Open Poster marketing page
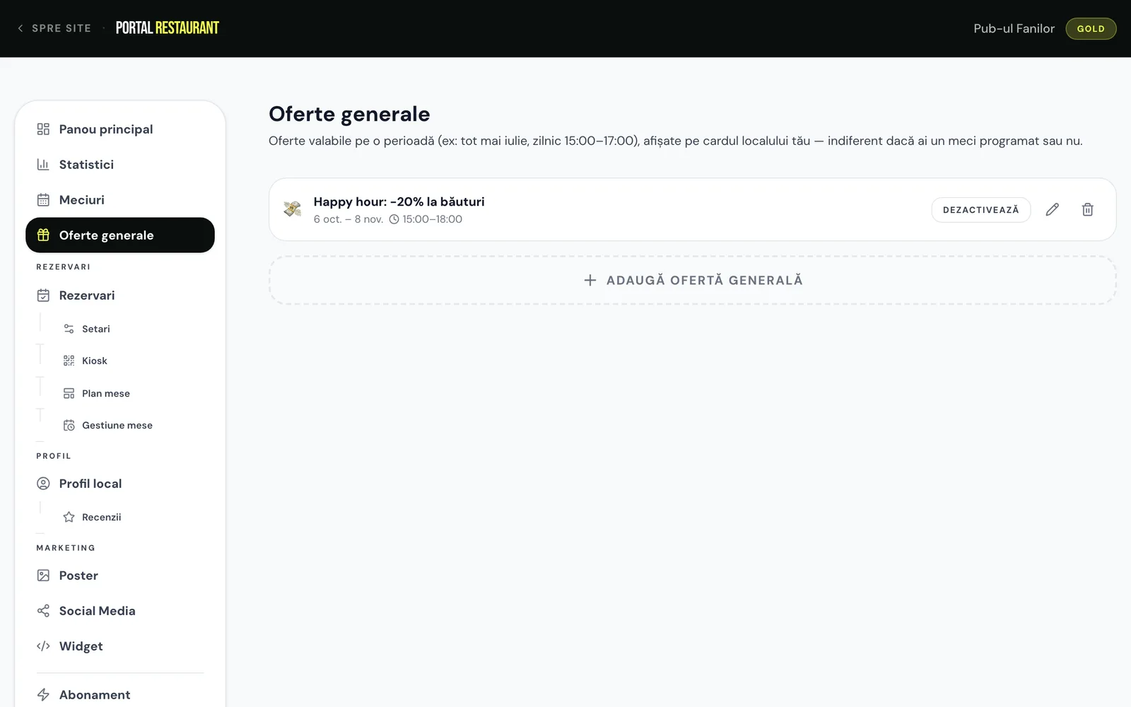The height and width of the screenshot is (707, 1131). [120, 575]
